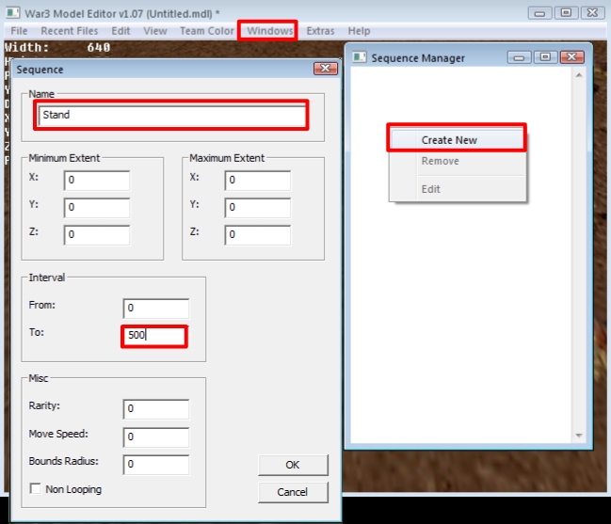Open the Team Color menu

206,31
